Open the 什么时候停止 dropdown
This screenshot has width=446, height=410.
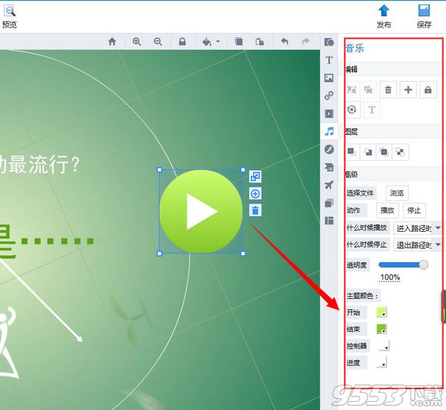(x=418, y=245)
